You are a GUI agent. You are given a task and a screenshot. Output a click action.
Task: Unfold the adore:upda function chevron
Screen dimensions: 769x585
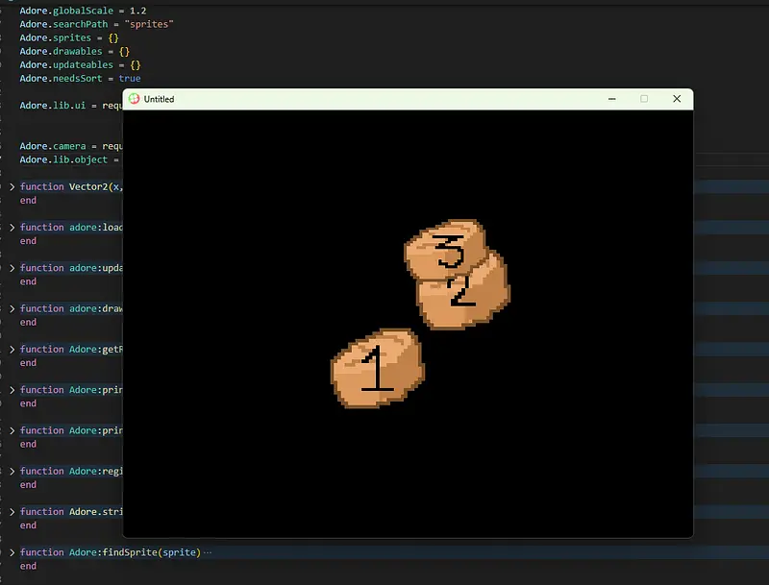tap(12, 268)
